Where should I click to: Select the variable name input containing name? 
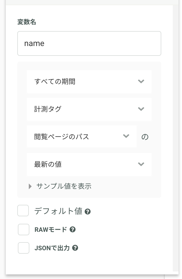(89, 43)
